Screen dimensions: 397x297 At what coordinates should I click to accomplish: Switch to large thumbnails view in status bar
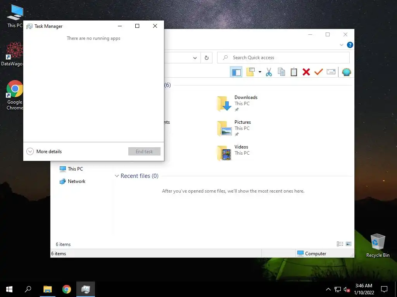tap(349, 244)
